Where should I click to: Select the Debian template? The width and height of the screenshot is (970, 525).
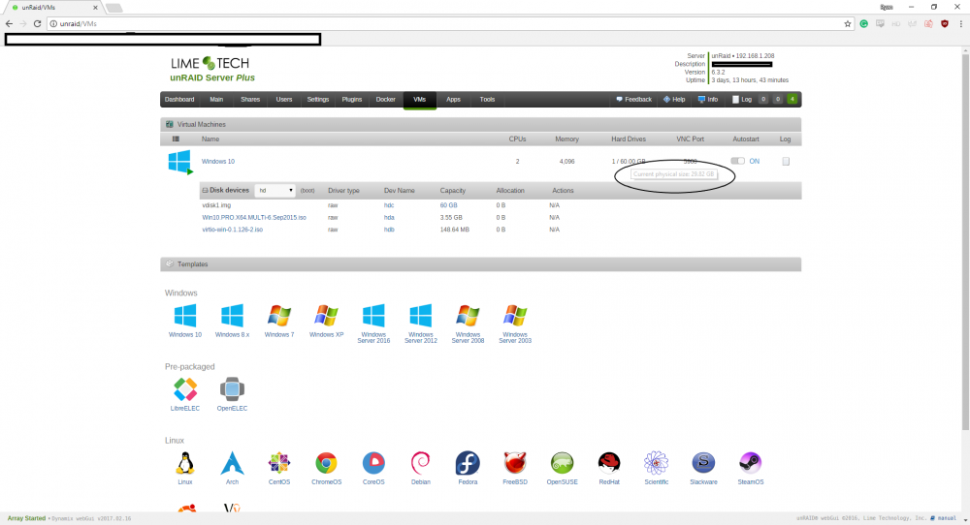pos(421,463)
